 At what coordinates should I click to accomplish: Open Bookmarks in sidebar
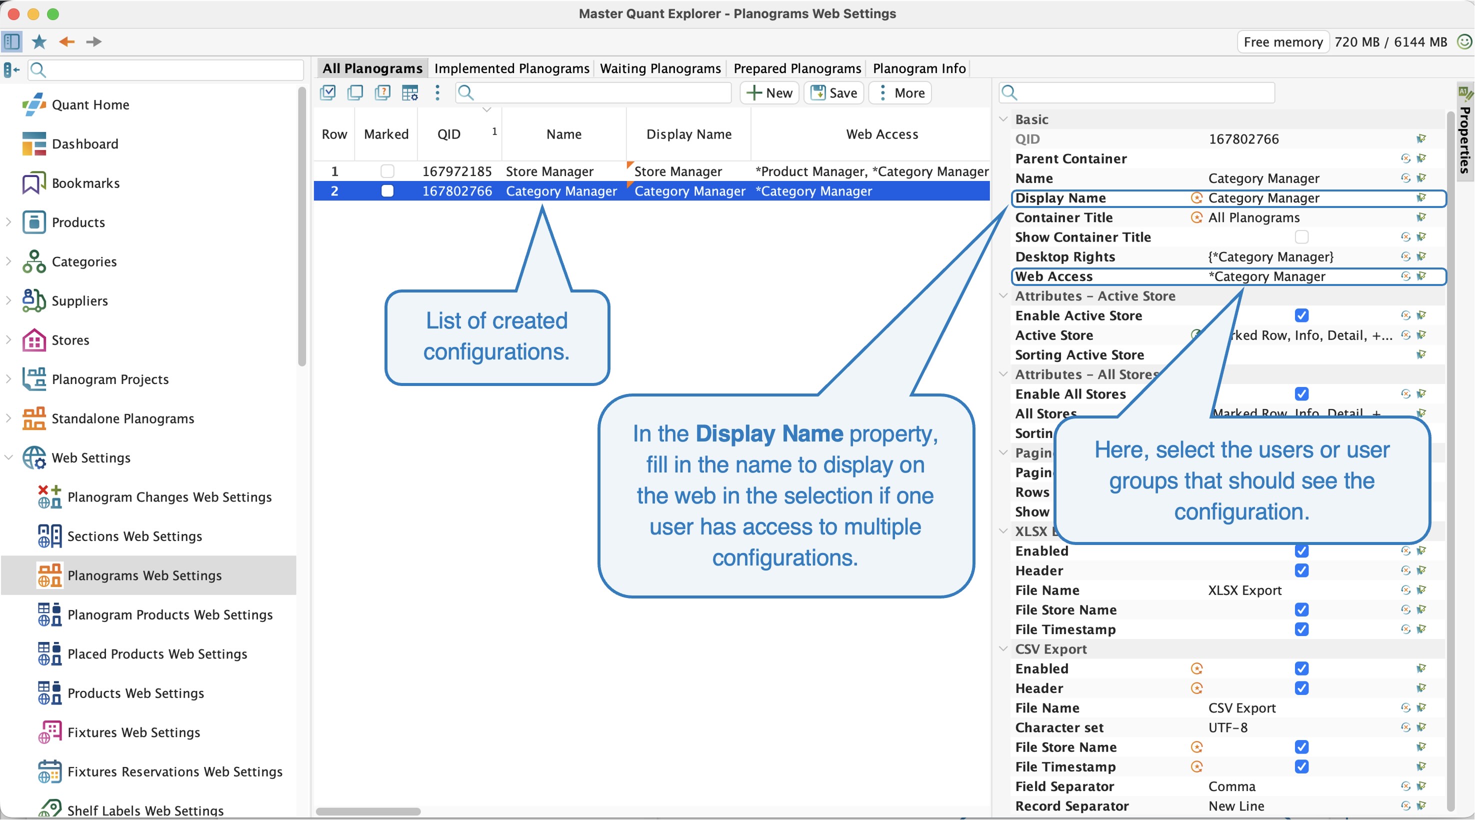click(x=85, y=183)
